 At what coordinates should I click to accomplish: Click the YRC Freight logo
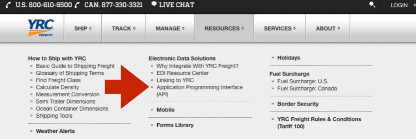tap(41, 28)
